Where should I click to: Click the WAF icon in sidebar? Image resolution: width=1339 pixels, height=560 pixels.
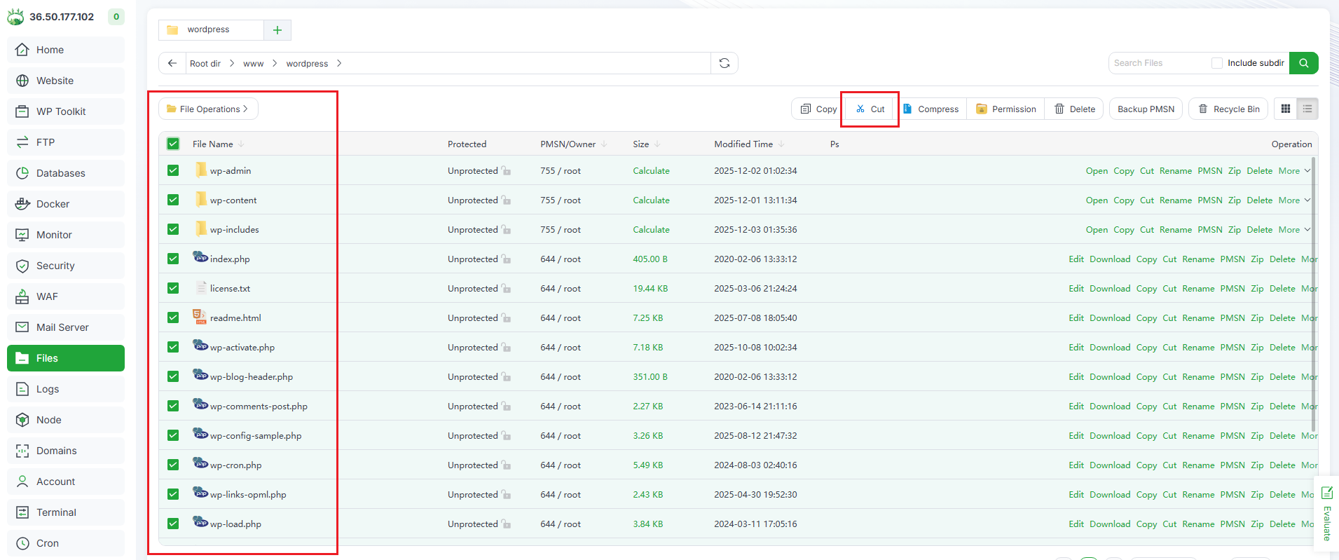point(22,296)
